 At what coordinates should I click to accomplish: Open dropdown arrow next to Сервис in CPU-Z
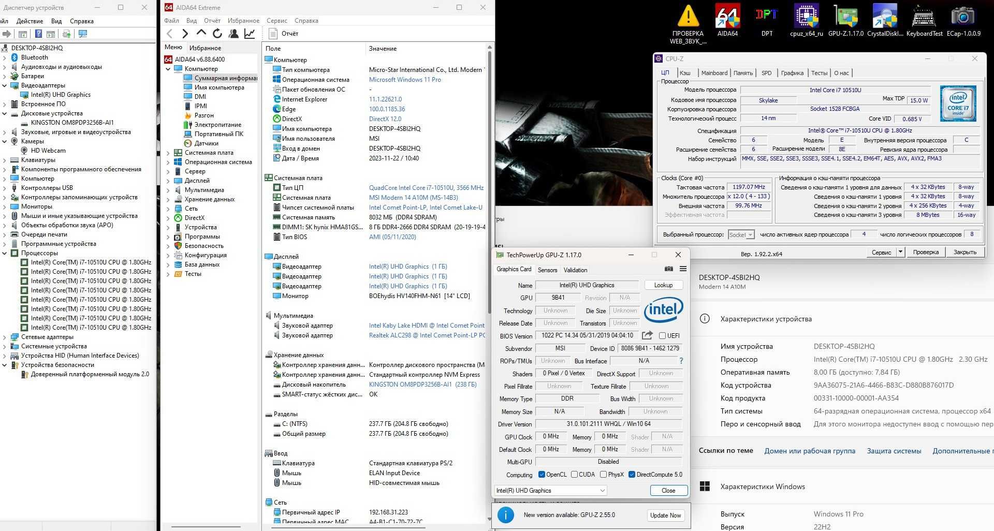900,252
